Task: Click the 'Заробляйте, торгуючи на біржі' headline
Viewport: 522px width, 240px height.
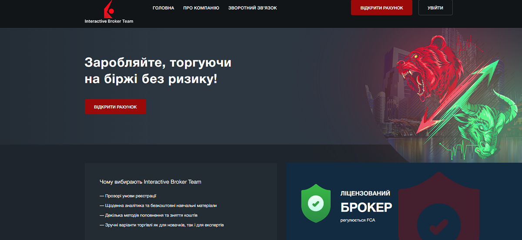Action: 158,71
